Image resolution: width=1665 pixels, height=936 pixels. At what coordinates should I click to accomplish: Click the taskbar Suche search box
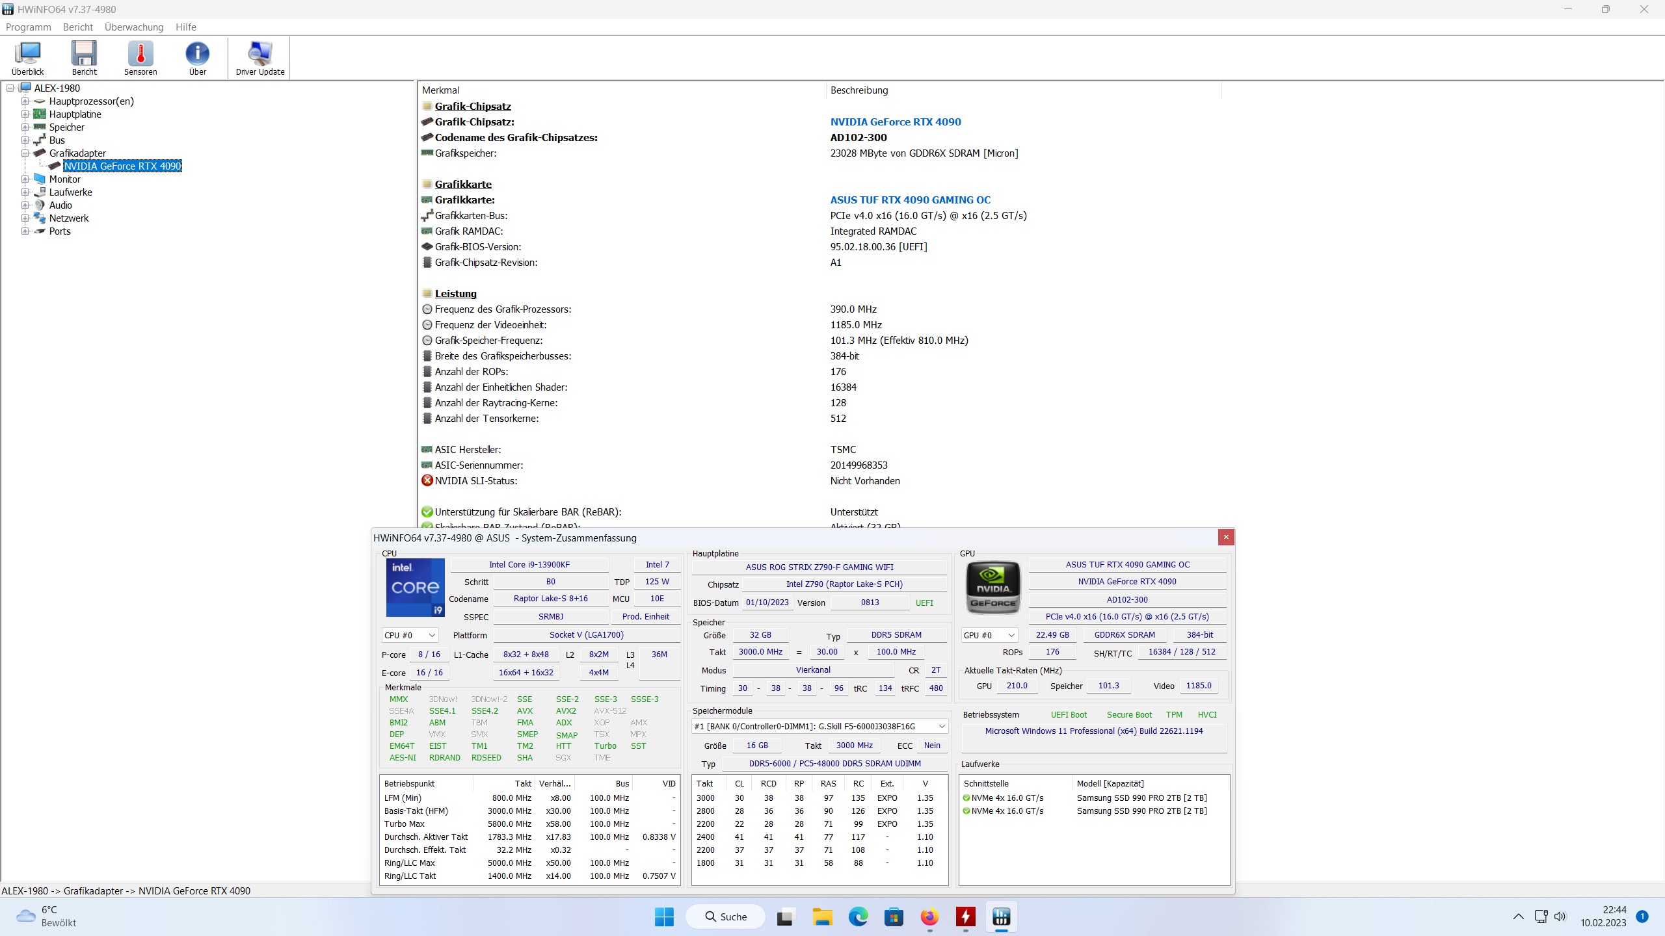click(x=725, y=916)
